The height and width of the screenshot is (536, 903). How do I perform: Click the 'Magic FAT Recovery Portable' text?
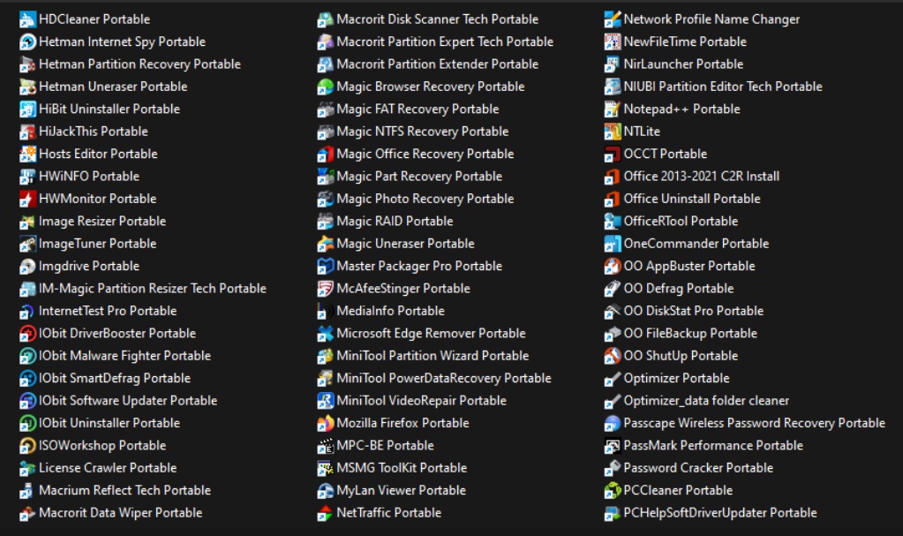[x=418, y=109]
